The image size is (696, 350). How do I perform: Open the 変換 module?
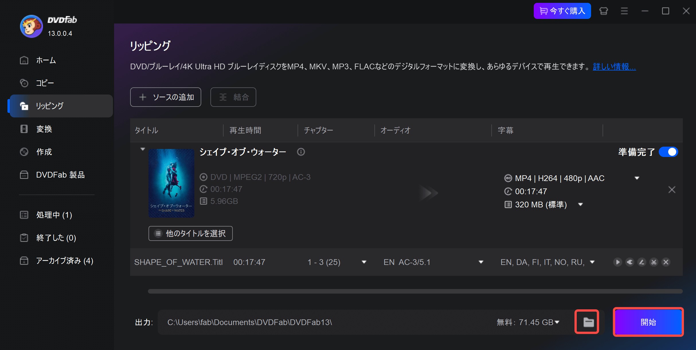[x=61, y=129]
